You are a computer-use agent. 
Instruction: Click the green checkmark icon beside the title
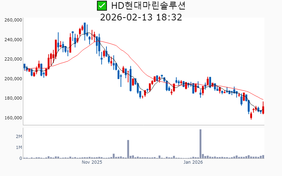(102, 6)
